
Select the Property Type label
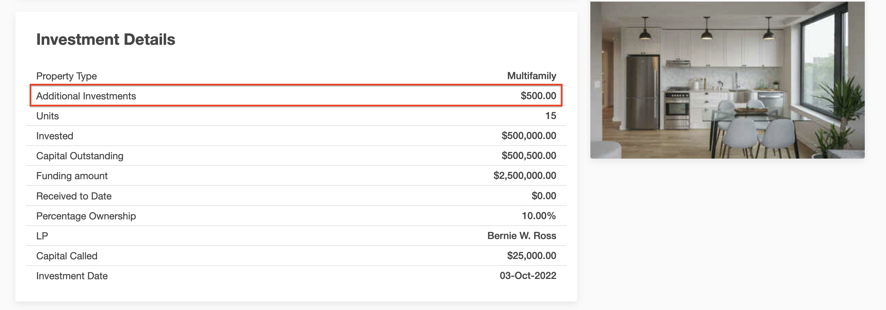[66, 76]
